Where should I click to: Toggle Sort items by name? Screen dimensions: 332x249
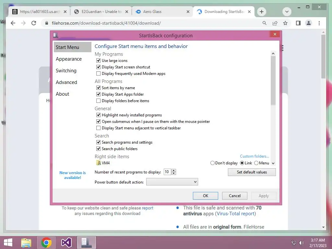98,88
